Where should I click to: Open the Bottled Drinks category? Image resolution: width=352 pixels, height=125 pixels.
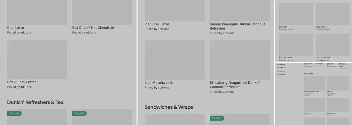coord(281,71)
